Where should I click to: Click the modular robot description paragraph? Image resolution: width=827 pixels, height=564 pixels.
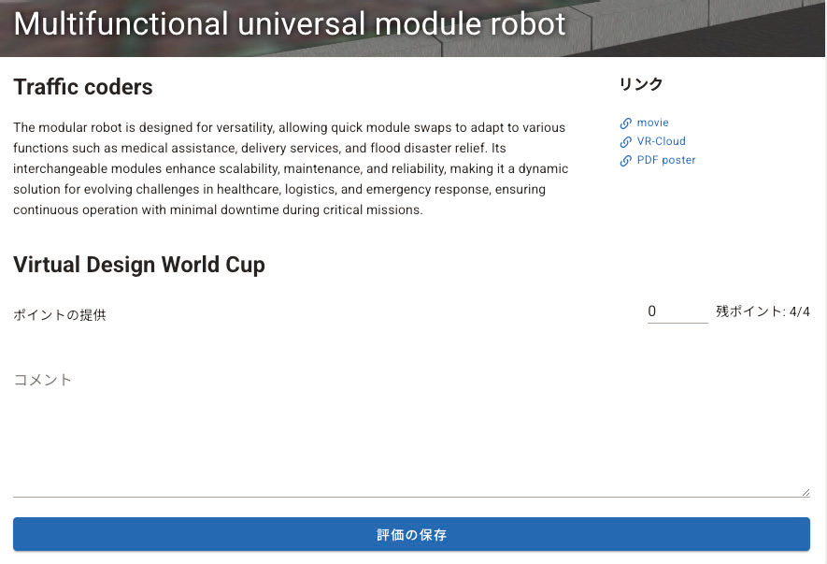coord(290,168)
